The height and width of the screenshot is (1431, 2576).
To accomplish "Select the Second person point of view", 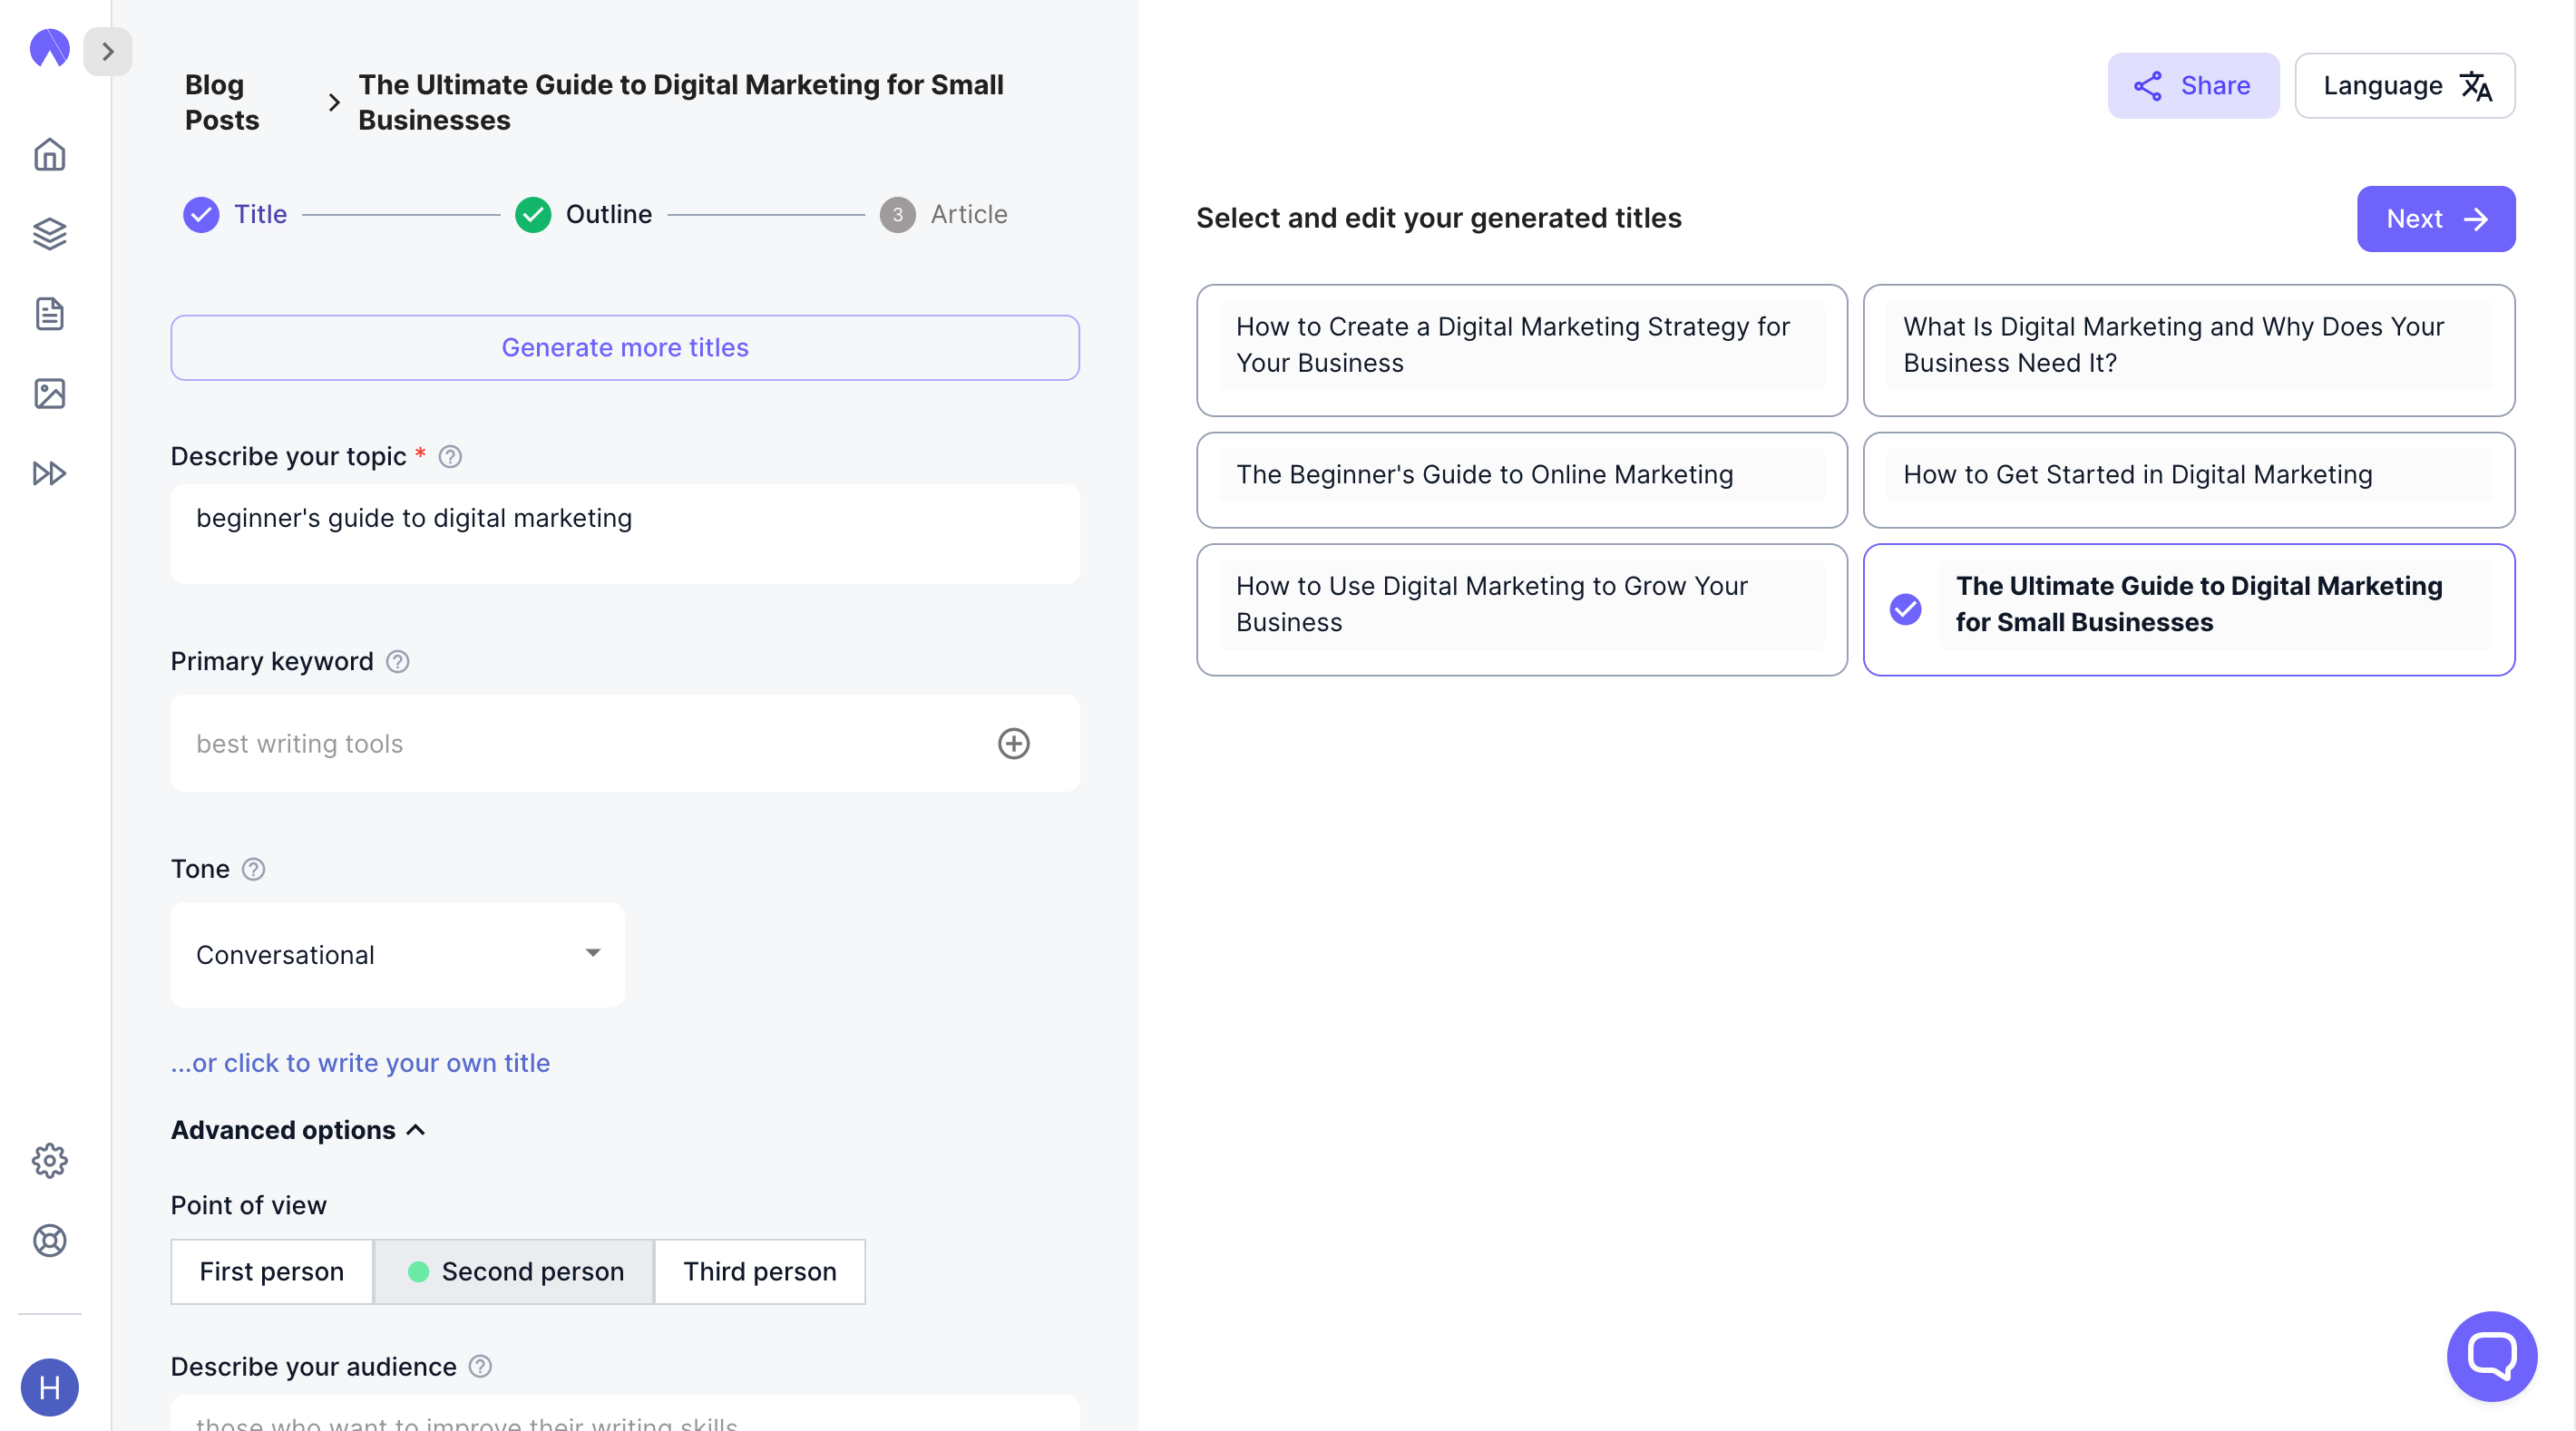I will [513, 1271].
